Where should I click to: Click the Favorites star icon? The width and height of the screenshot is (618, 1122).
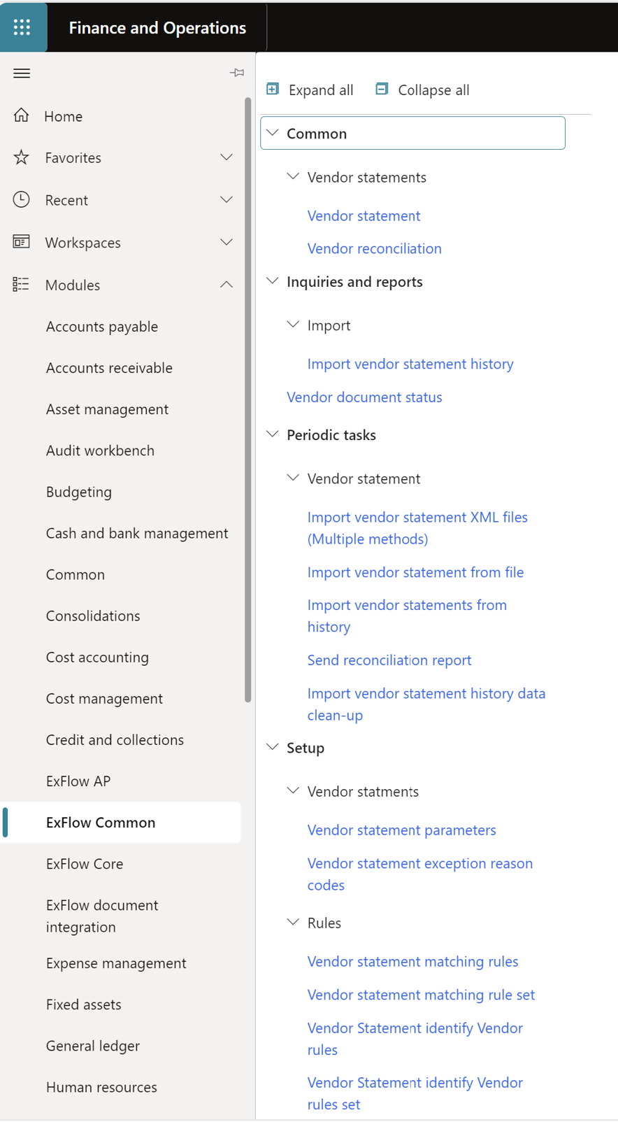pos(22,157)
